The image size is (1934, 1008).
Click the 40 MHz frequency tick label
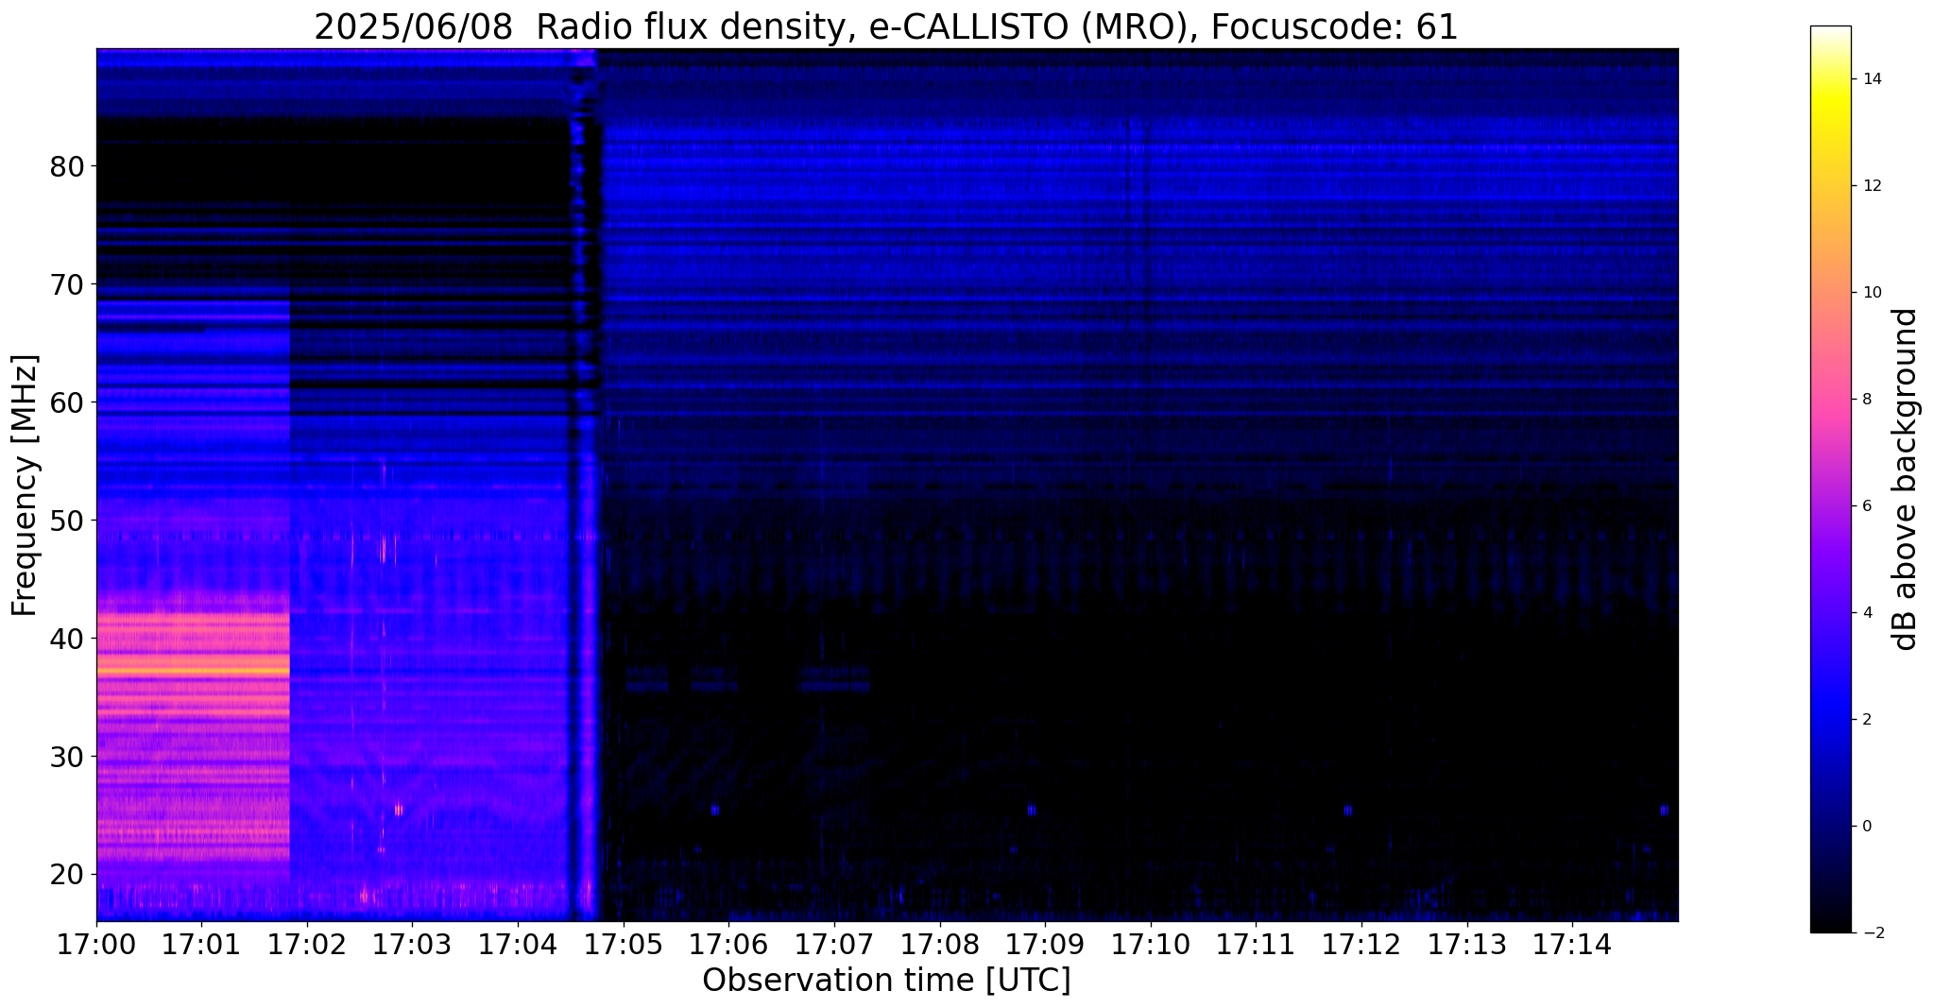[67, 639]
